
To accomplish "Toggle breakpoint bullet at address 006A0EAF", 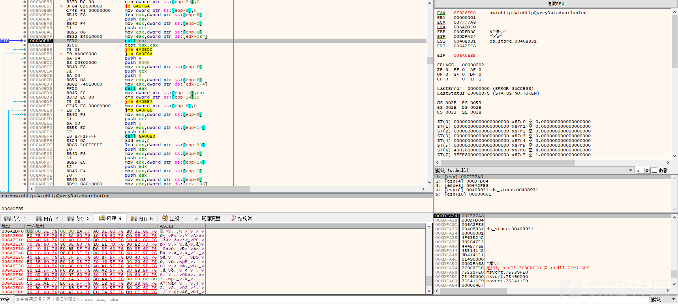I will click(x=25, y=36).
